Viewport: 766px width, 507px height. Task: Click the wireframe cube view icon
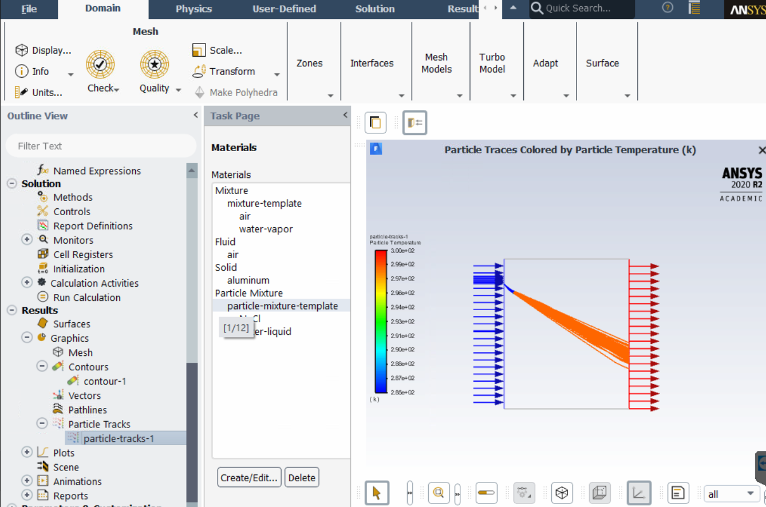(x=562, y=493)
